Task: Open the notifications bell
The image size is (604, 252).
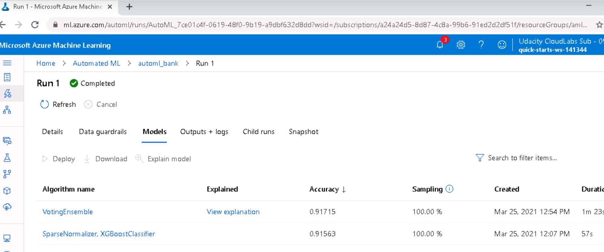Action: pyautogui.click(x=440, y=45)
